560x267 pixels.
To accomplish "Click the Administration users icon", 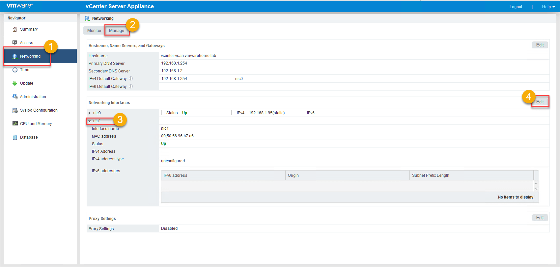I will pos(14,97).
